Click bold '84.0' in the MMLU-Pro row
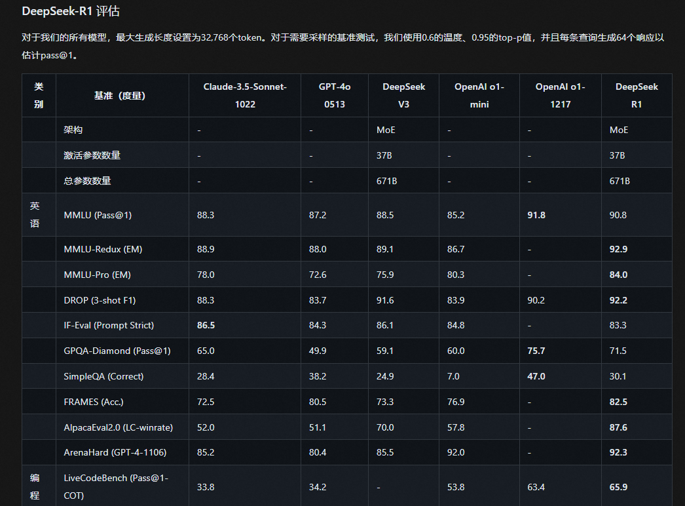685x506 pixels. click(x=618, y=275)
